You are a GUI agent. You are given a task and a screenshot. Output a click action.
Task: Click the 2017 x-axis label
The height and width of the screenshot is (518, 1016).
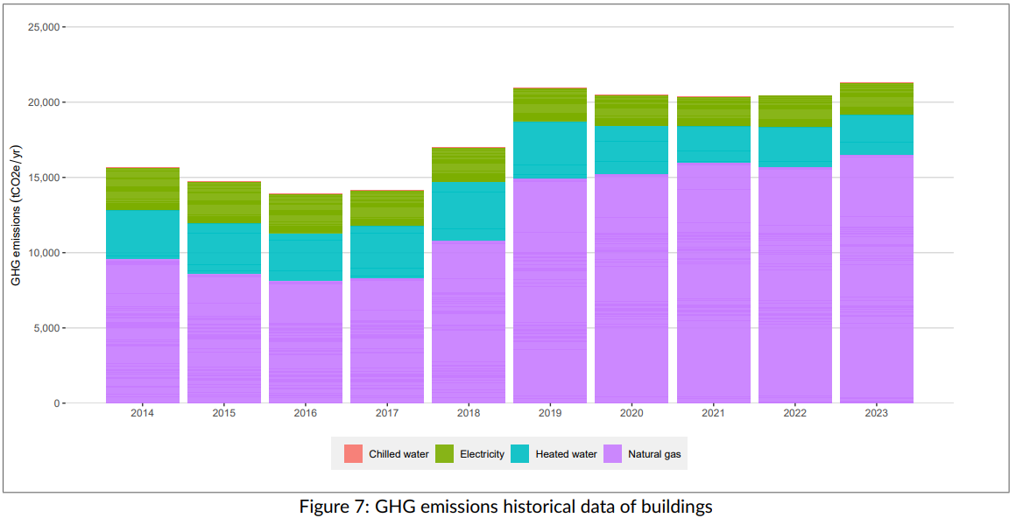click(386, 411)
